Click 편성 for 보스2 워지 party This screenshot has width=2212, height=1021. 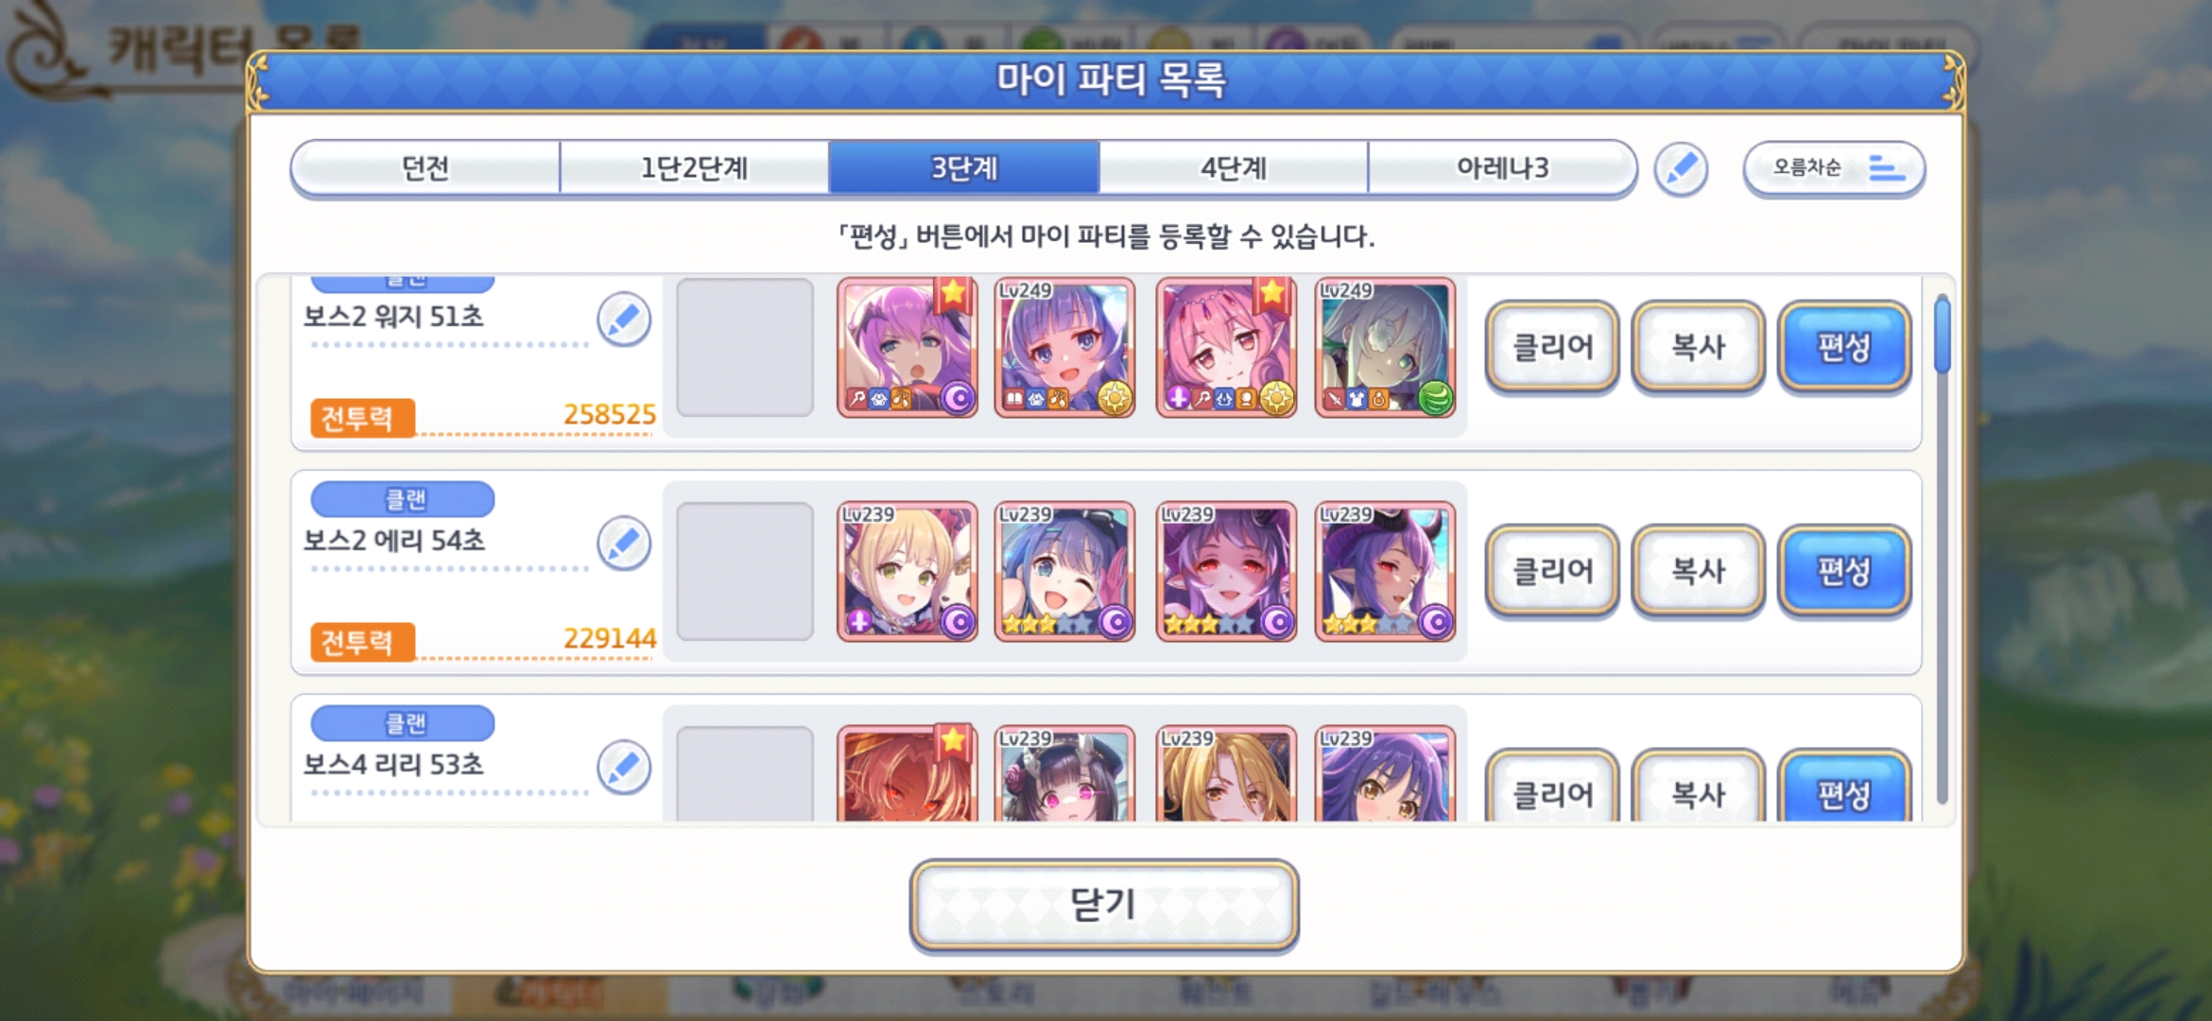1844,347
